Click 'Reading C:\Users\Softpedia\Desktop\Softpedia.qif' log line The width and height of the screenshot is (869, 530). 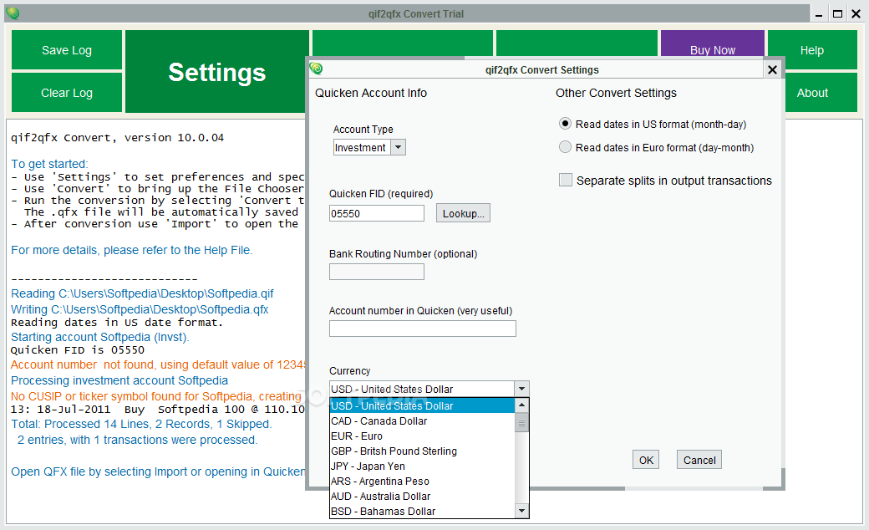[142, 293]
